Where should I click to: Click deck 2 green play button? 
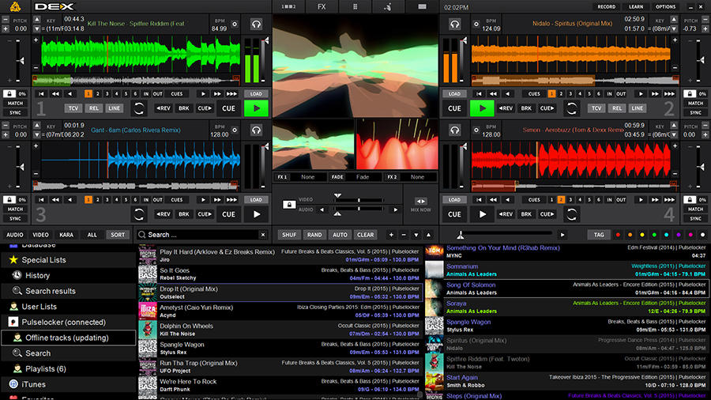[x=482, y=108]
